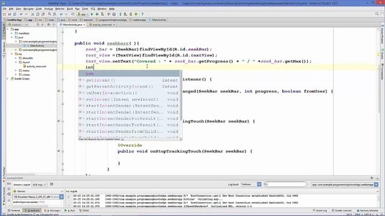Open the Run tool window
The image size is (385, 216).
pos(70,211)
